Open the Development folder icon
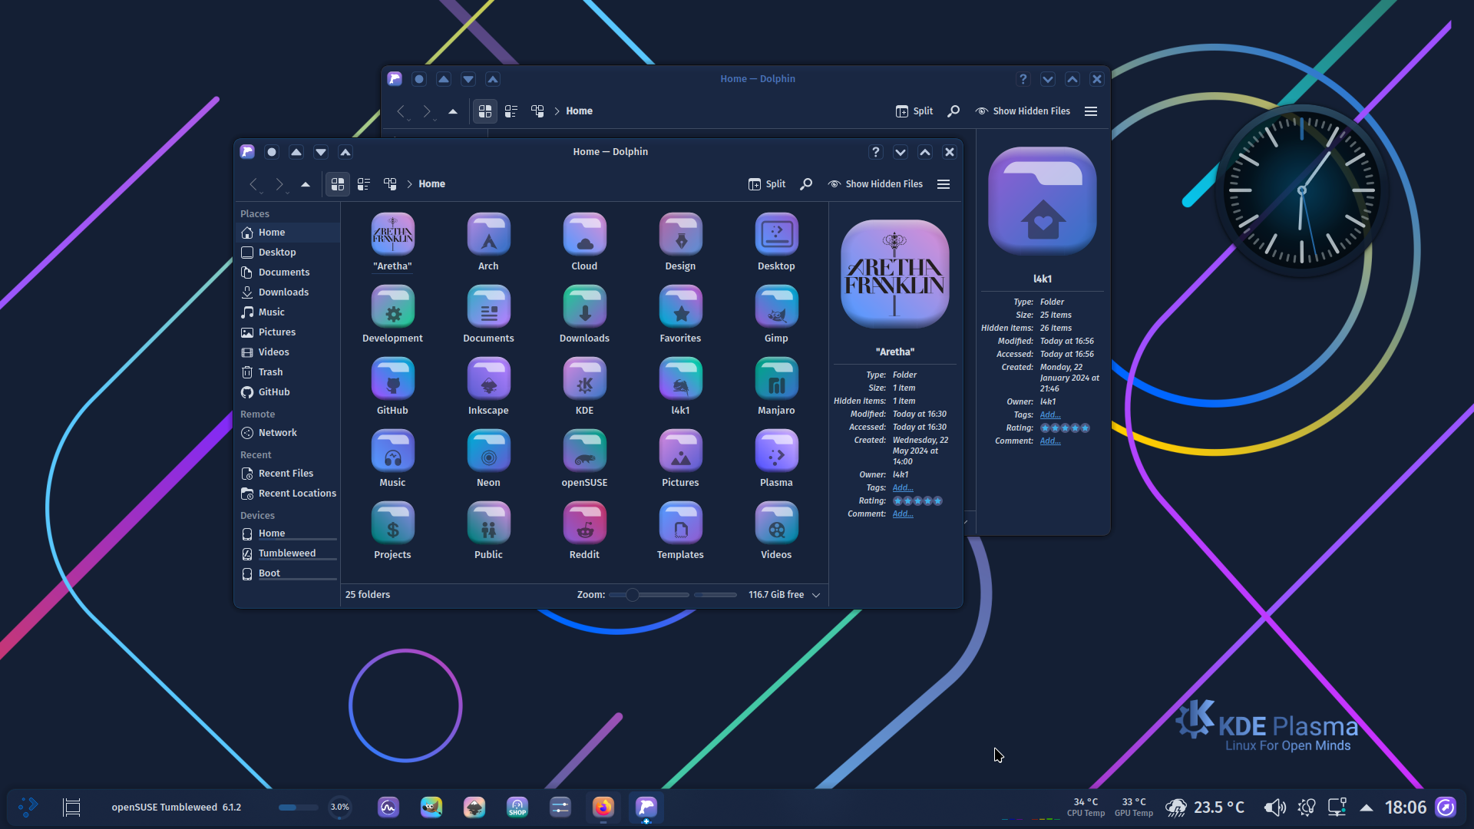1474x829 pixels. (x=392, y=306)
